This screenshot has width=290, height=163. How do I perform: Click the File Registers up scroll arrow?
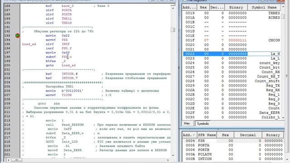(283, 7)
